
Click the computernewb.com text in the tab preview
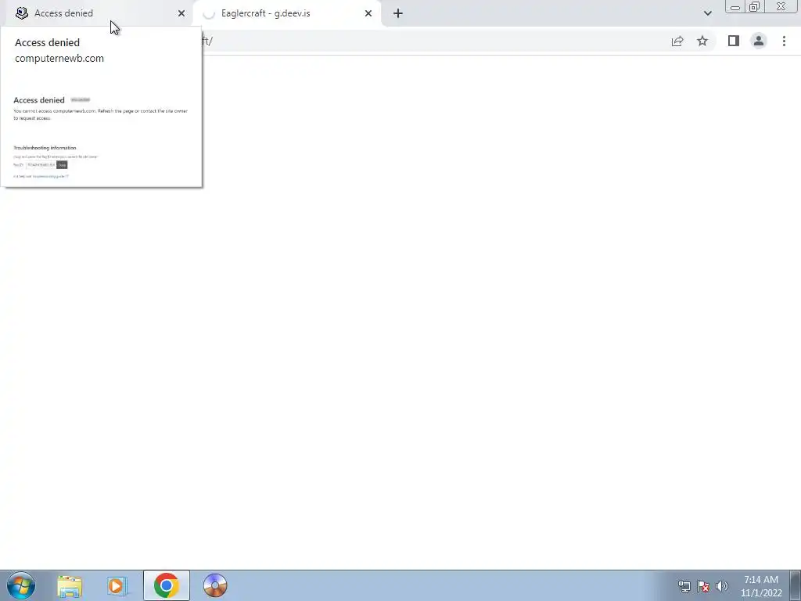59,58
